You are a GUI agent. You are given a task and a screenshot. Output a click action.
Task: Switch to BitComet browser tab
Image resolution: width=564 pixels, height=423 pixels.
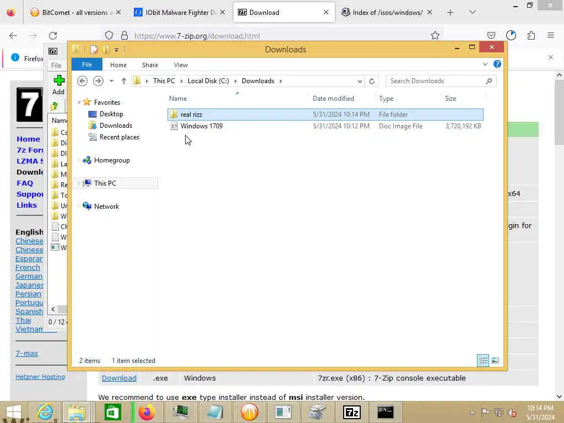coord(74,12)
